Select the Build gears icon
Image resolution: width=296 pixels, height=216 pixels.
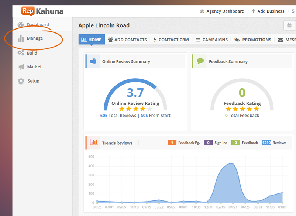coord(21,53)
